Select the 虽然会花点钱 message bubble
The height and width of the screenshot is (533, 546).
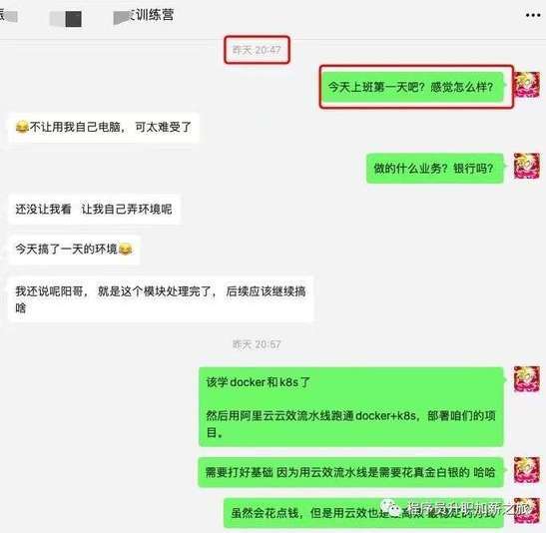363,513
